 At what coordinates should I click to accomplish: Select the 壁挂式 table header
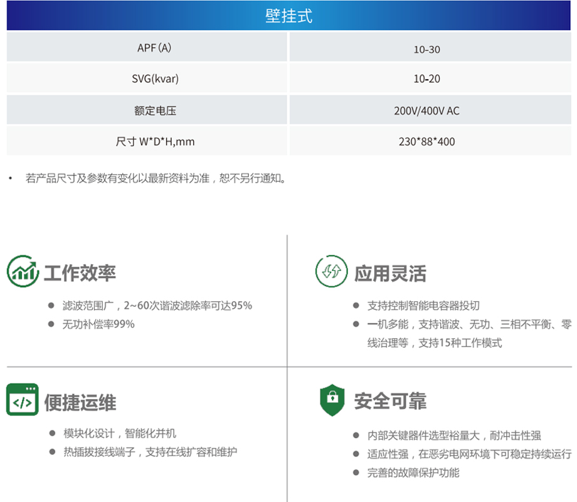click(x=288, y=16)
